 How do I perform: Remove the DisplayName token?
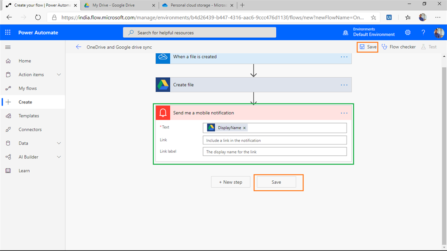(244, 128)
